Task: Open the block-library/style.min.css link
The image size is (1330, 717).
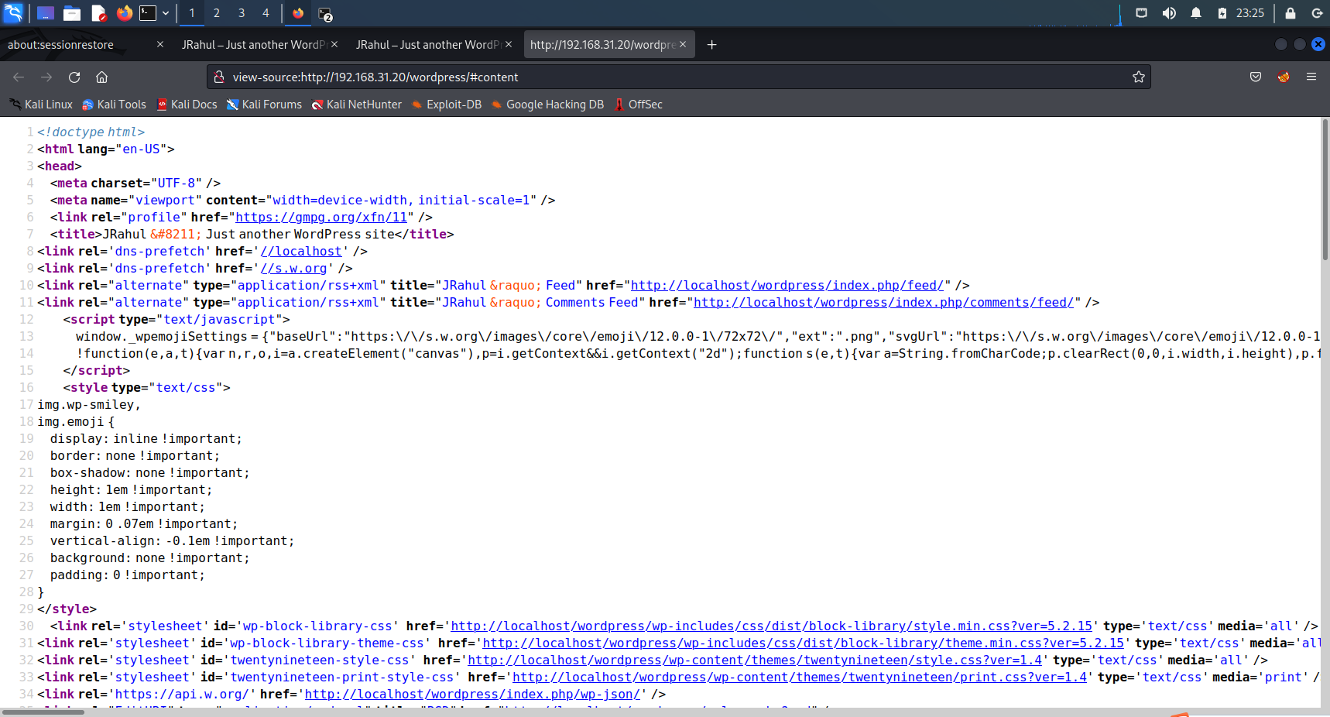Action: [x=772, y=626]
